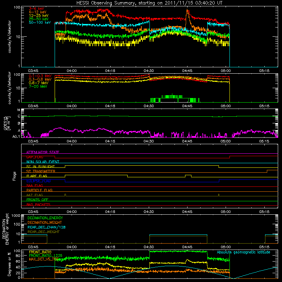Click the 03:45 time label under GOES15 panel
282x282 pixels.
(33, 141)
